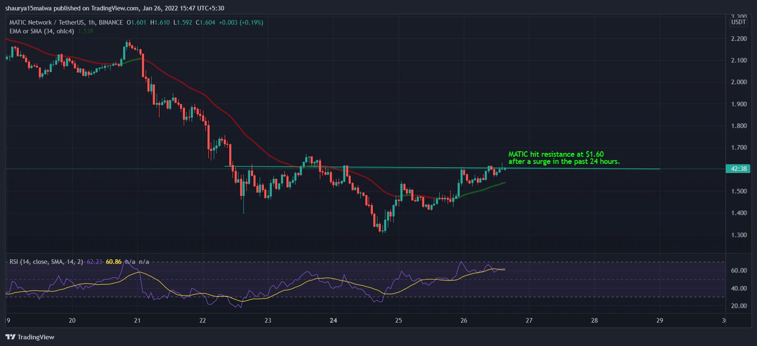Click the close price C1.604 value
This screenshot has width=757, height=346.
tap(205, 23)
